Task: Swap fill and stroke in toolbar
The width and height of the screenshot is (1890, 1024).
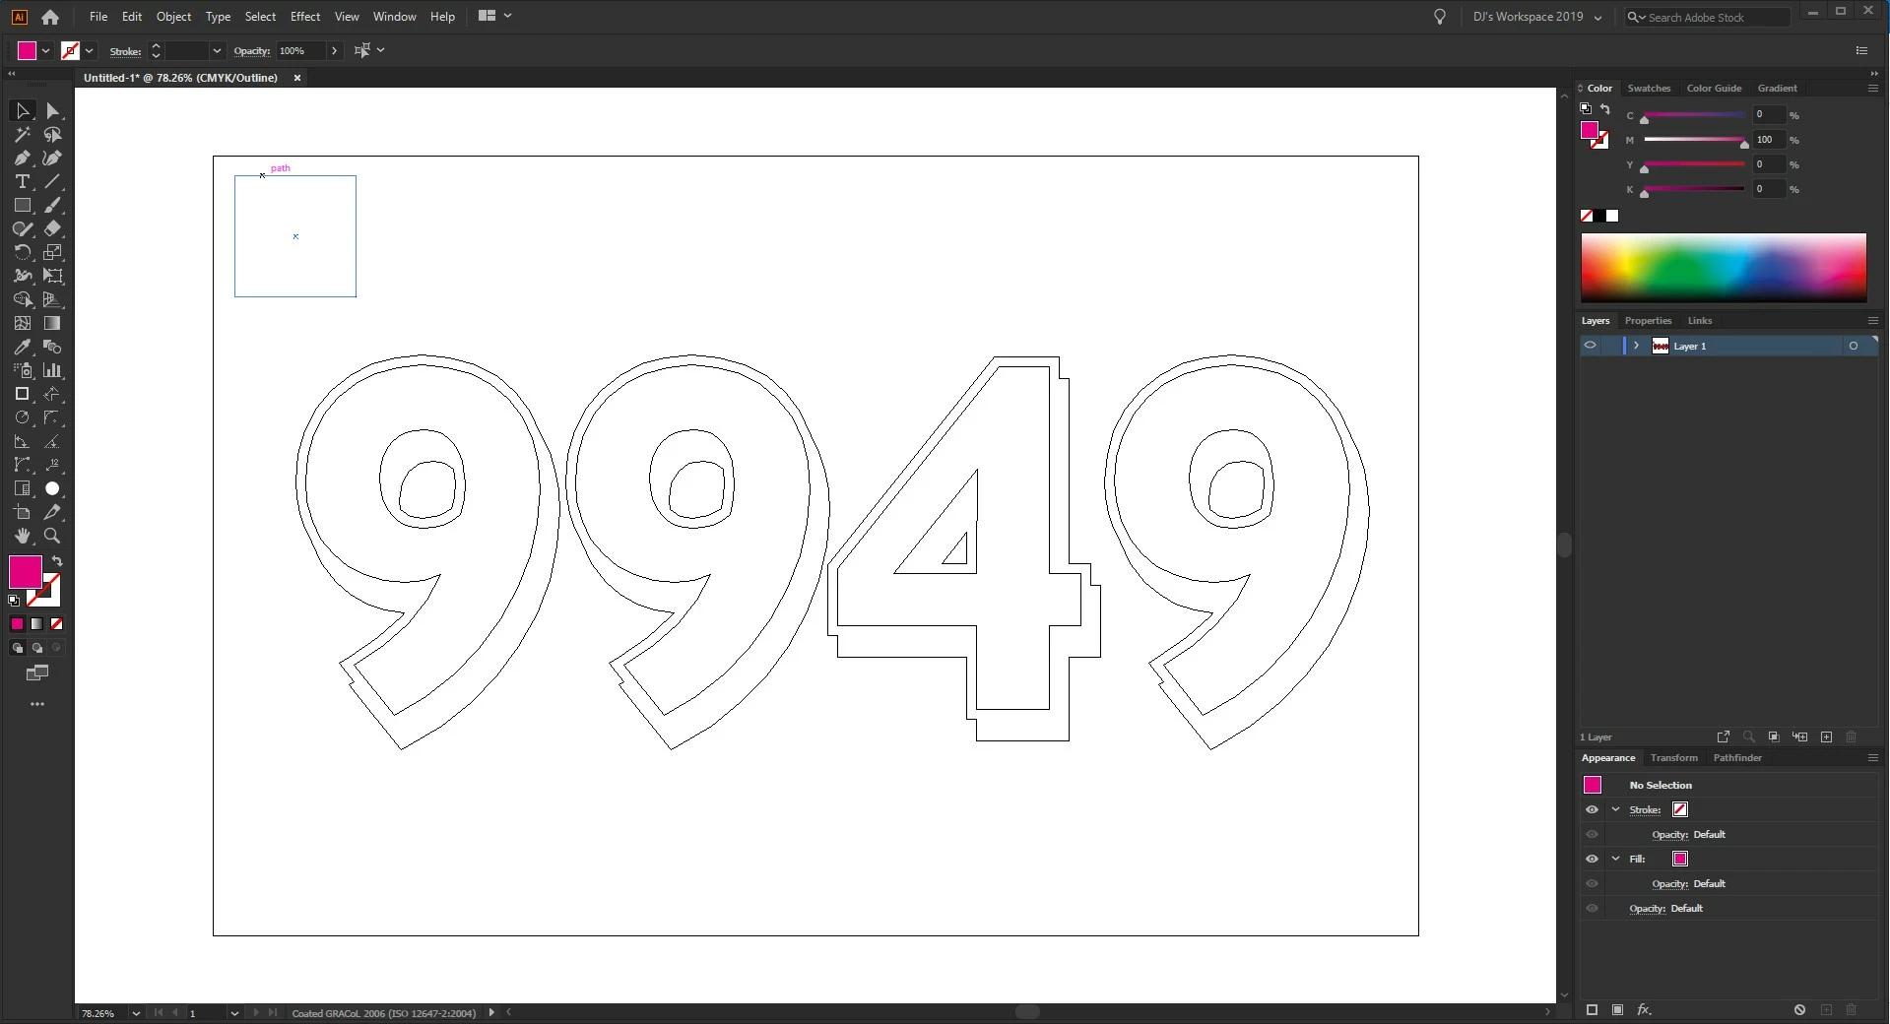Action: (x=57, y=561)
